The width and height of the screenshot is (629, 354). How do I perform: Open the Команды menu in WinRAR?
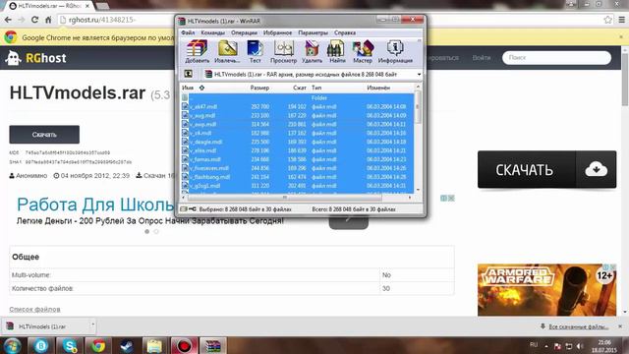(212, 32)
